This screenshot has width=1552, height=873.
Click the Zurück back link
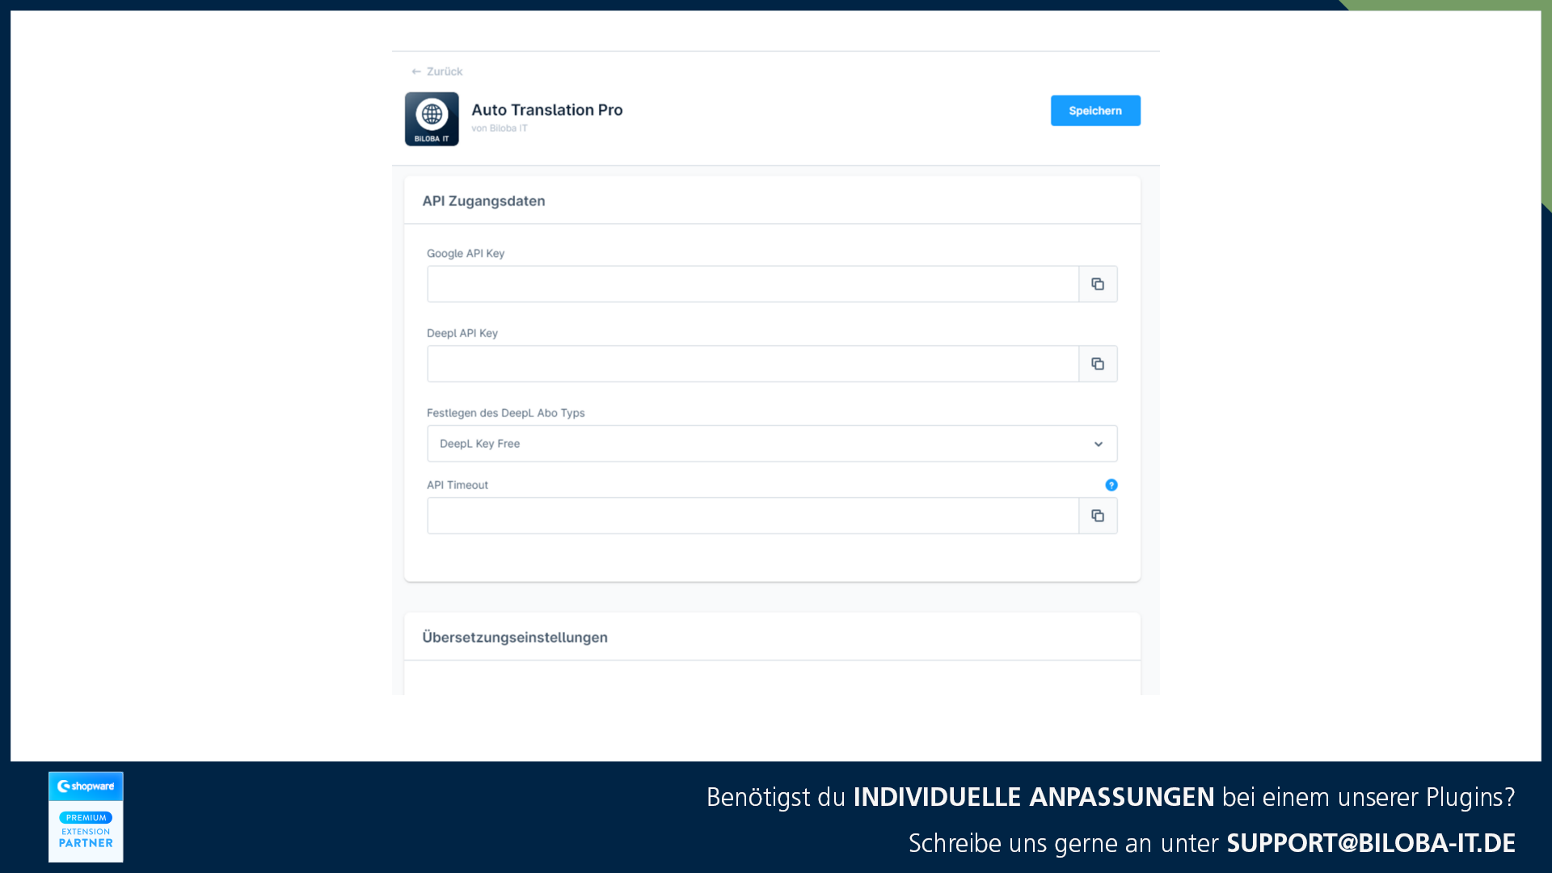437,71
